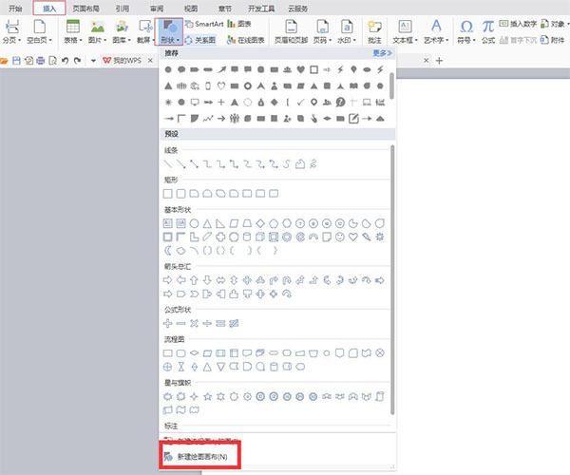The height and width of the screenshot is (475, 570).
Task: Select the five-point star in 星与旗帜
Action: tap(207, 396)
